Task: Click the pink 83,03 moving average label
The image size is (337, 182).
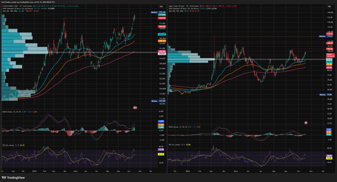Action: [x=330, y=68]
